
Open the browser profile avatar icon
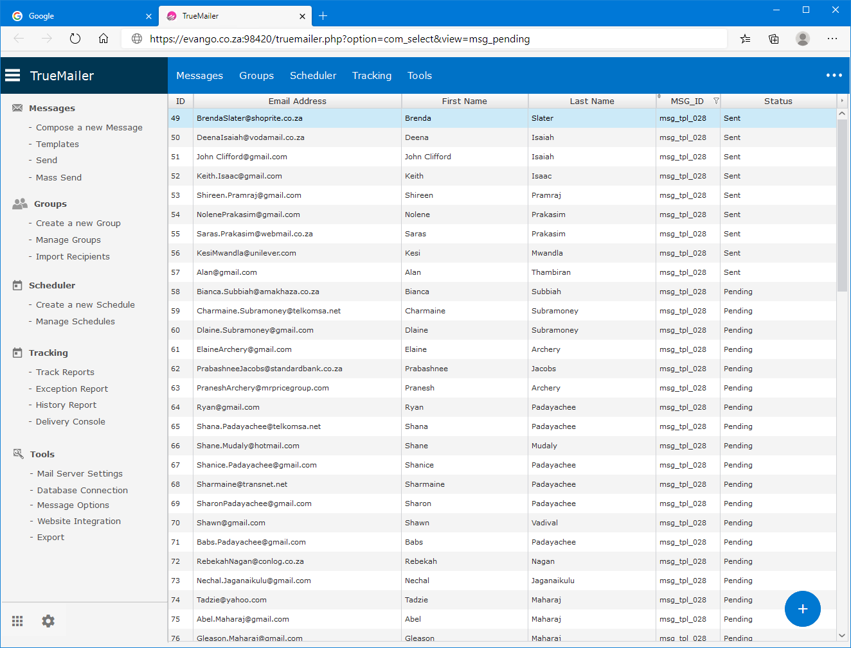pyautogui.click(x=802, y=39)
